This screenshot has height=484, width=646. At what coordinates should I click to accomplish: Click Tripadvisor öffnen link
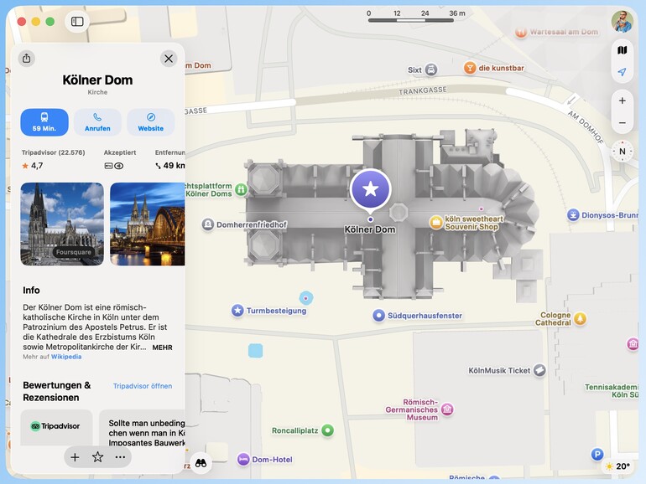pos(143,386)
